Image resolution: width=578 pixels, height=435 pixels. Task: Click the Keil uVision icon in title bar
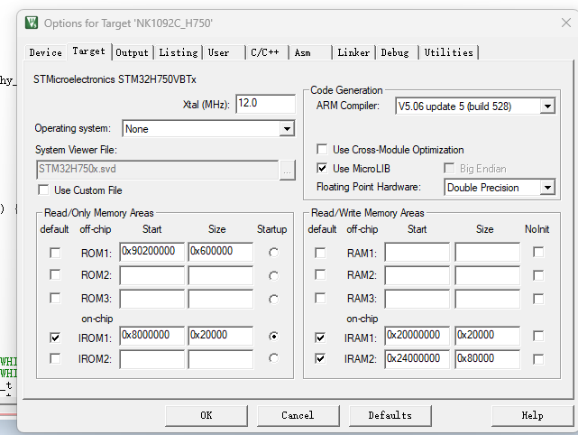(32, 23)
